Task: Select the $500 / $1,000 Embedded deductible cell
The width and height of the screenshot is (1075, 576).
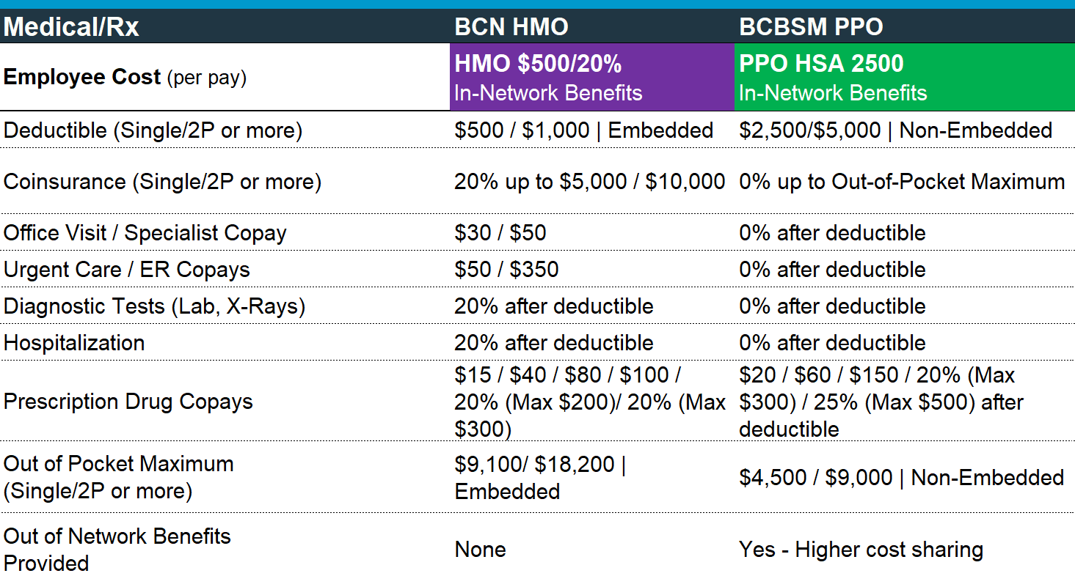Action: point(583,130)
